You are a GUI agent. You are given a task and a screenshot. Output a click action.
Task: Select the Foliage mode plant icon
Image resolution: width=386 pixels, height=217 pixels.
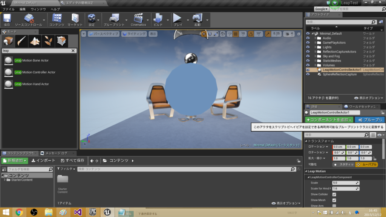pyautogui.click(x=48, y=41)
